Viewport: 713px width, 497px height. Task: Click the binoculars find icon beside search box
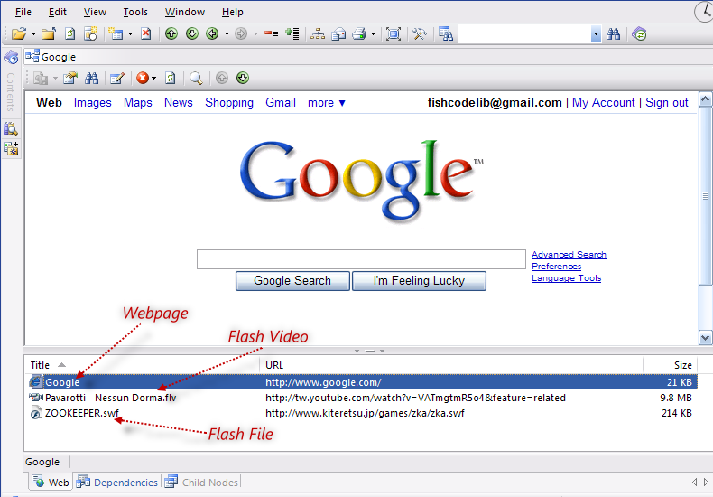614,33
